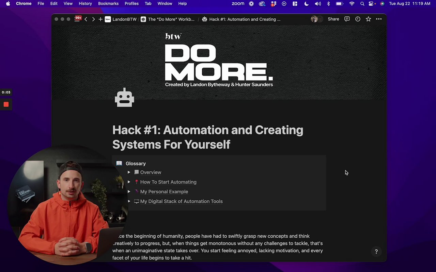Favorite this page with the star icon

(368, 19)
